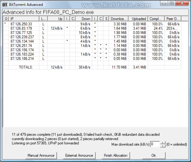The height and width of the screenshot is (162, 191).
Task: Increase max download rate with up arrow
Action: [x=163, y=143]
